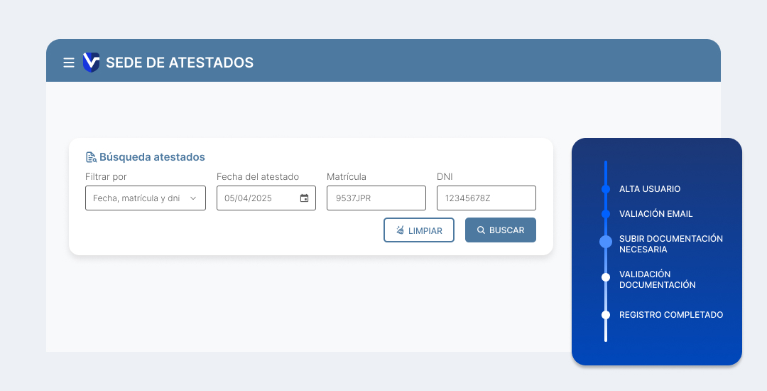This screenshot has height=391, width=767.
Task: Click the LIMPIAR button
Action: point(419,230)
